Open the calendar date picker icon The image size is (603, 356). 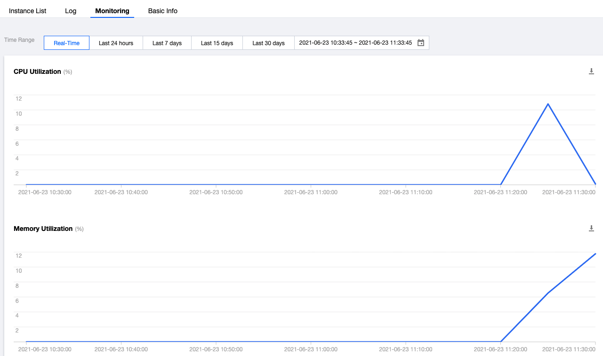click(421, 43)
